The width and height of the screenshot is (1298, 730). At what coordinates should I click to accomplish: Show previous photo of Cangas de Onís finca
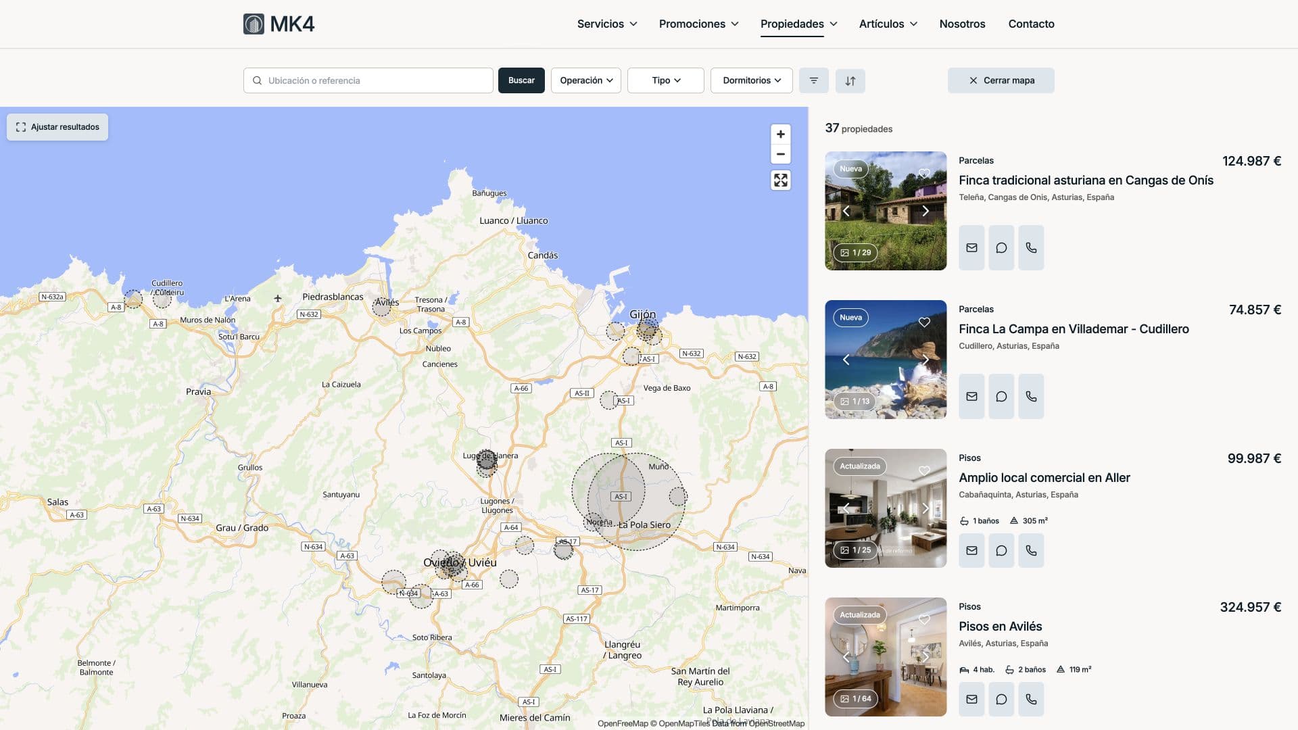[846, 211]
